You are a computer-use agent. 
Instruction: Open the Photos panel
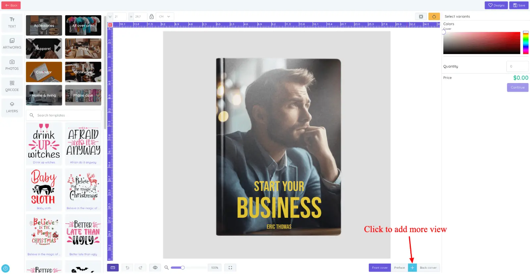tap(12, 65)
